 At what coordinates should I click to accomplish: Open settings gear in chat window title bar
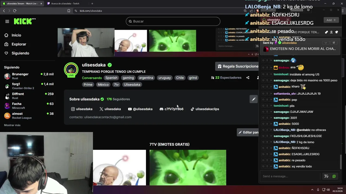[x=308, y=10]
